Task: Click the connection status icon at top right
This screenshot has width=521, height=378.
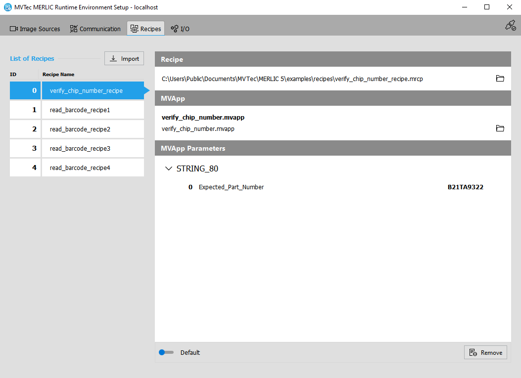Action: (x=510, y=25)
